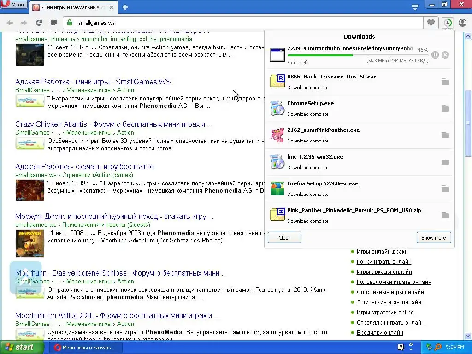Viewport: 472px width, 354px height.
Task: Open Головоломки играть онлайн sidebar link
Action: point(394,282)
